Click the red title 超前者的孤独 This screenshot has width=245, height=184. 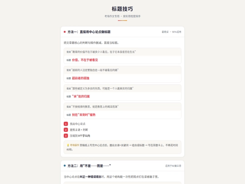tap(80, 78)
